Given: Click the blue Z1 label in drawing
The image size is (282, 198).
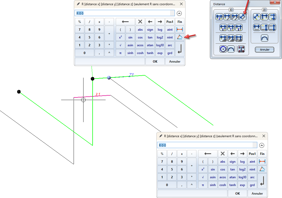Looking at the screenshot, I should click(x=131, y=75).
